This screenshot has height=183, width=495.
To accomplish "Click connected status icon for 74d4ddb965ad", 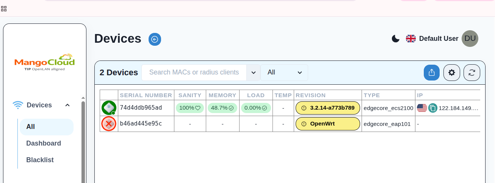I will tap(109, 108).
